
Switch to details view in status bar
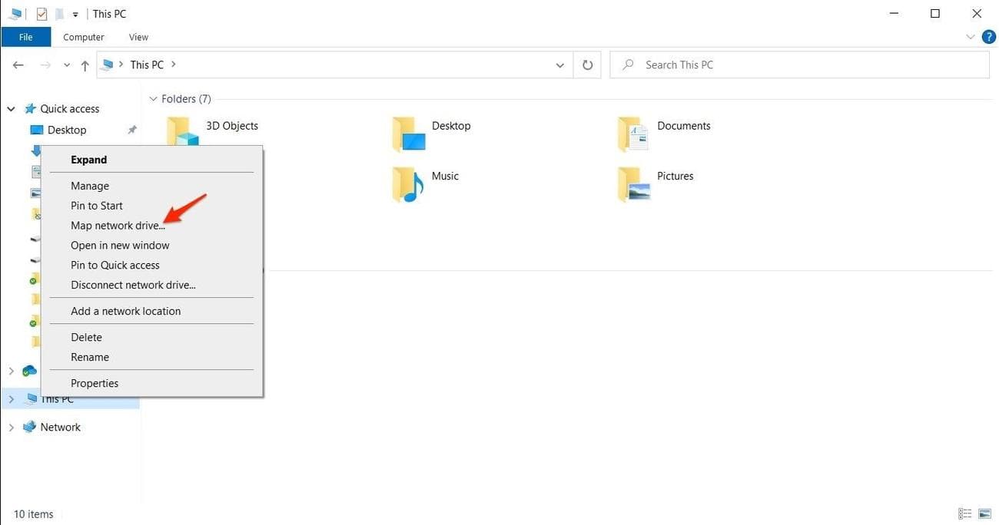tap(965, 513)
